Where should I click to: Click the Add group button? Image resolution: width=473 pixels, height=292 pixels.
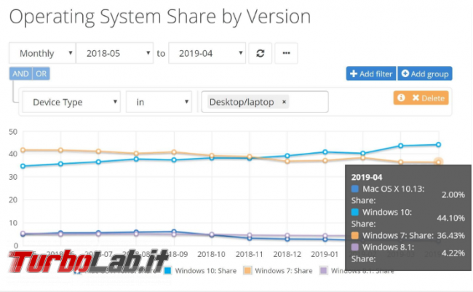(x=425, y=74)
